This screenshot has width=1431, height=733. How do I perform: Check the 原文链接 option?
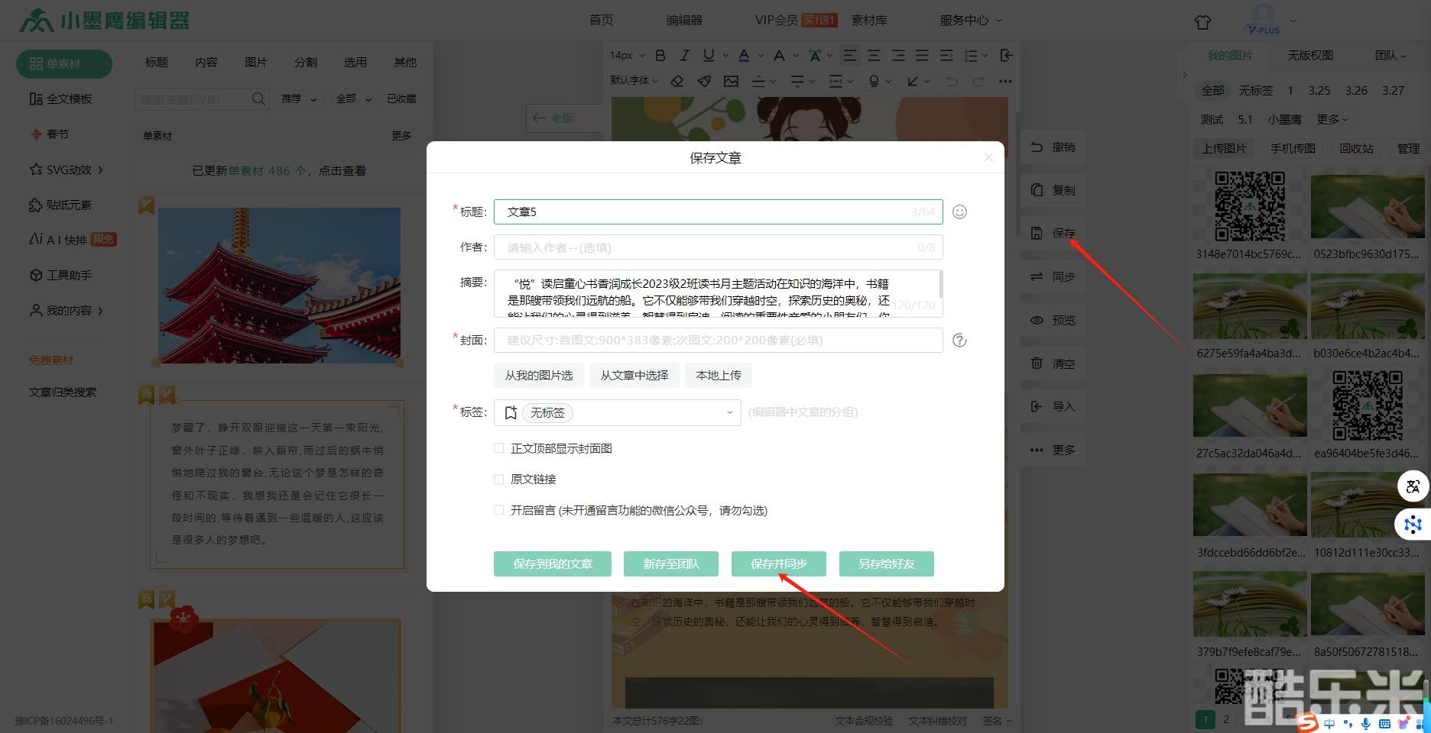(x=499, y=480)
